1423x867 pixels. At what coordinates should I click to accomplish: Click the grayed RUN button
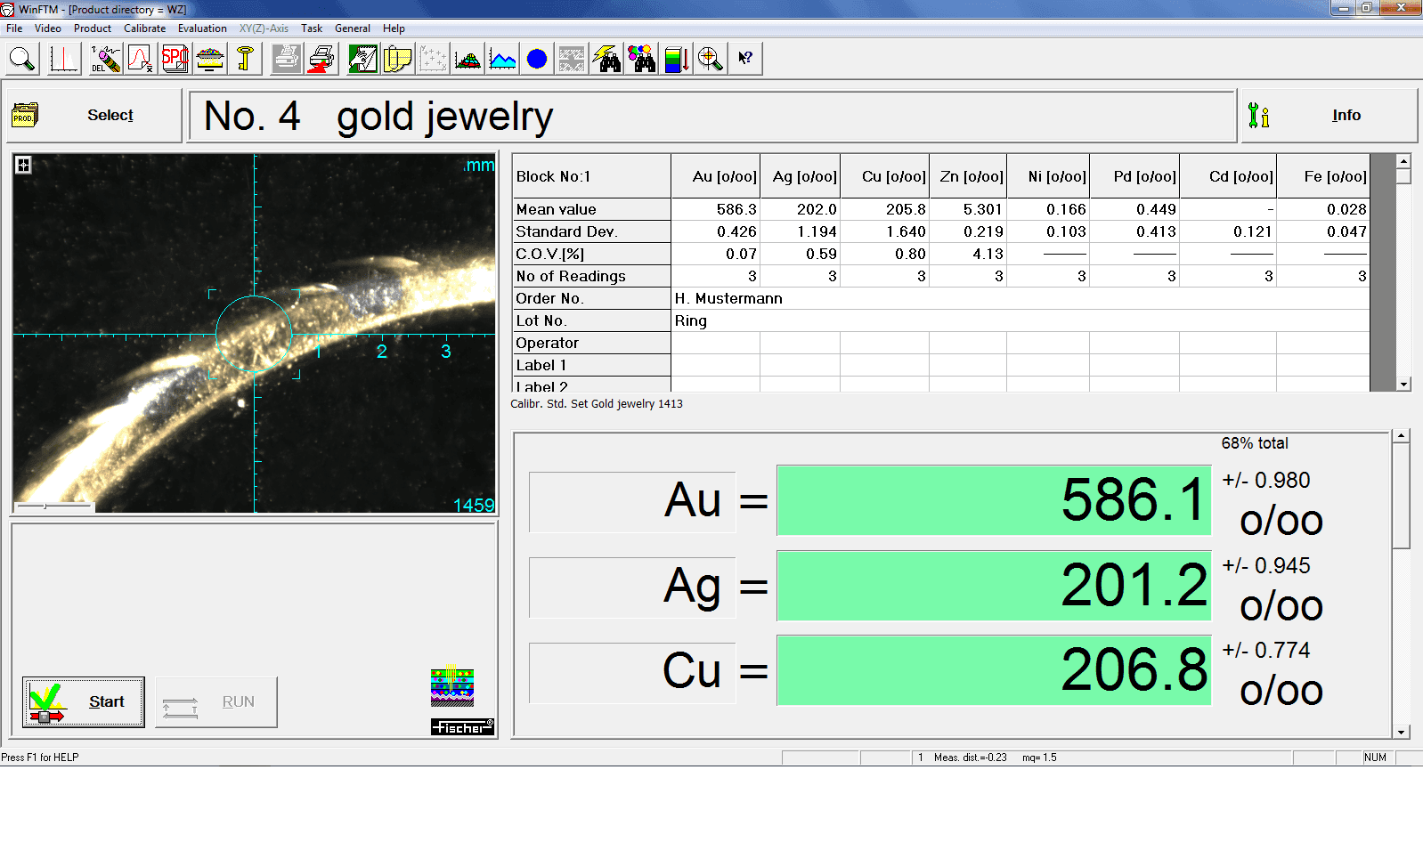coord(216,701)
